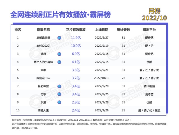179x135 pixels.
Task: Click the 网 badge beside 炽道
Action: coord(59,102)
